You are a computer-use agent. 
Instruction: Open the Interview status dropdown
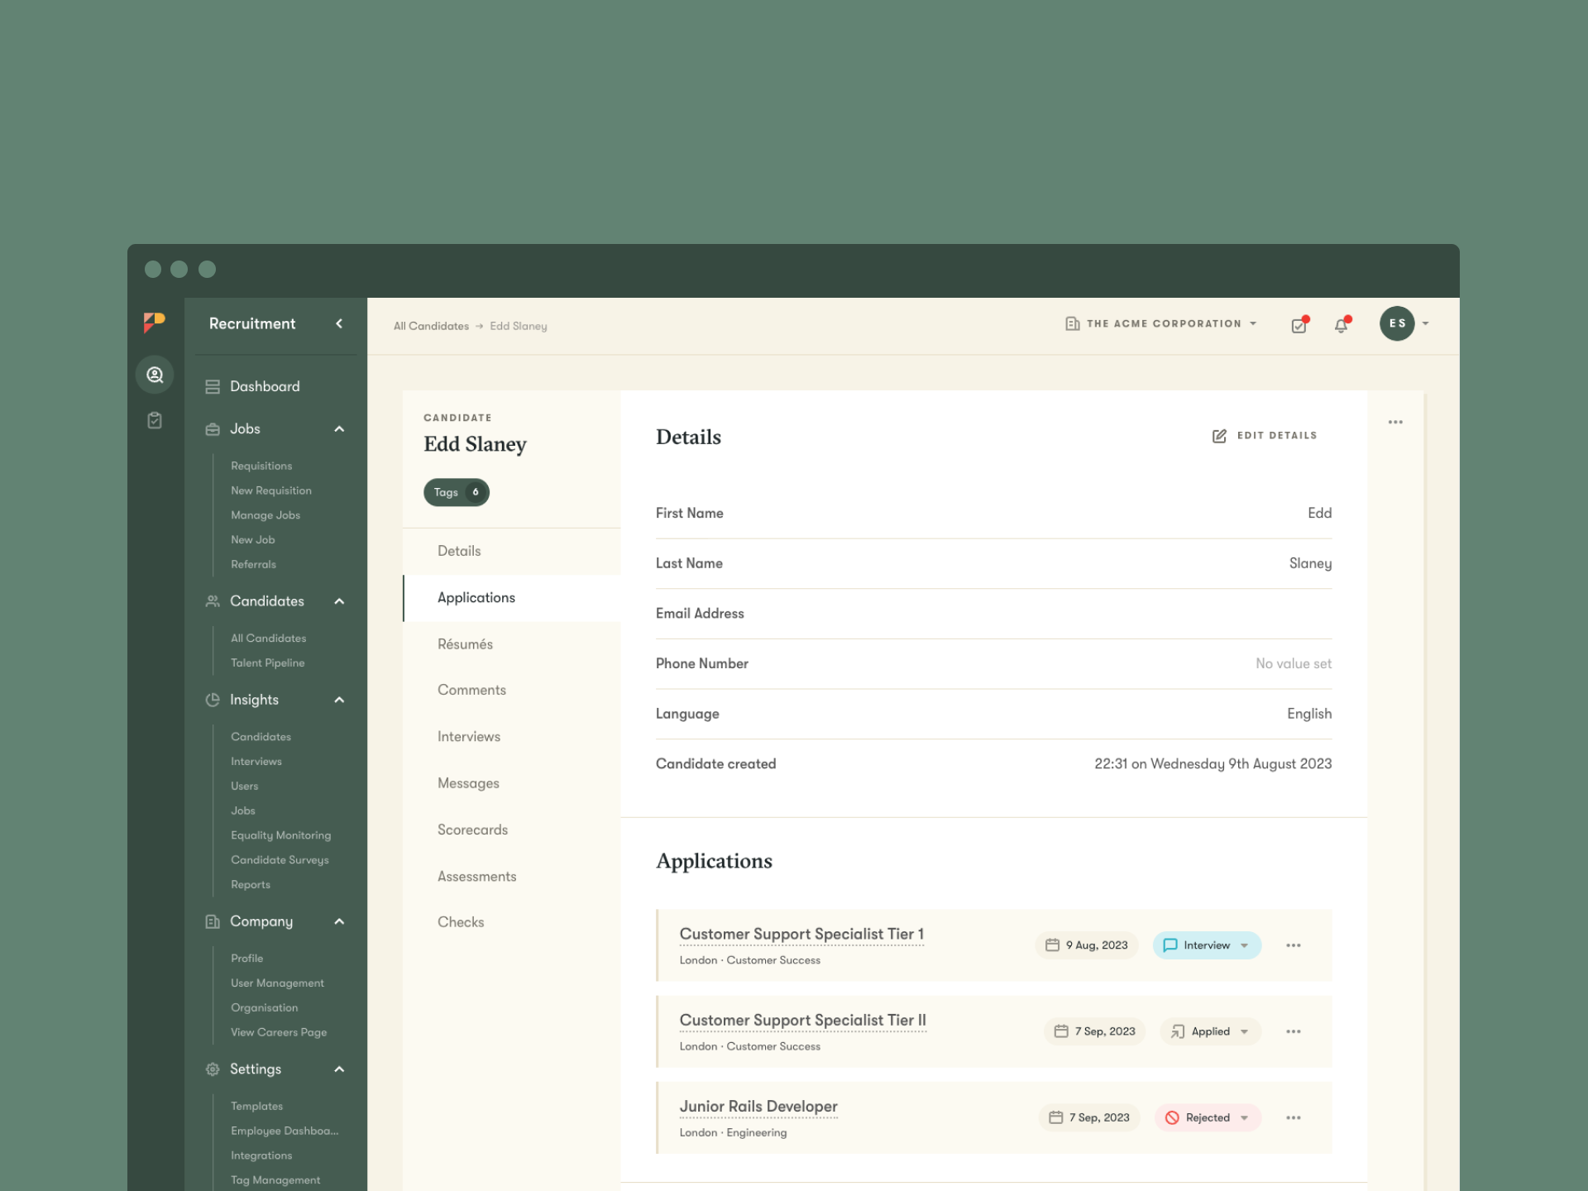point(1207,945)
